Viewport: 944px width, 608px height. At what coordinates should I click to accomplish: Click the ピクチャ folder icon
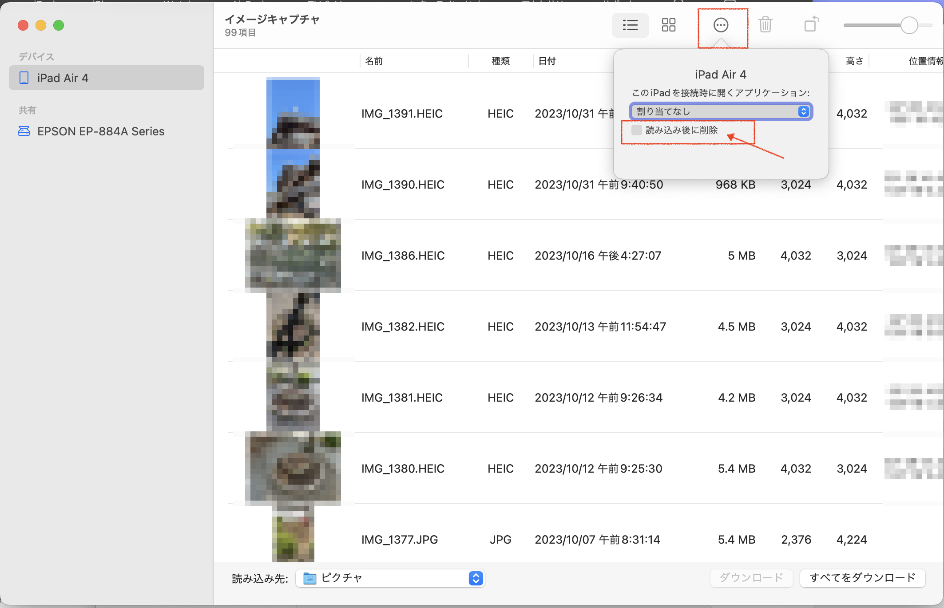click(309, 578)
